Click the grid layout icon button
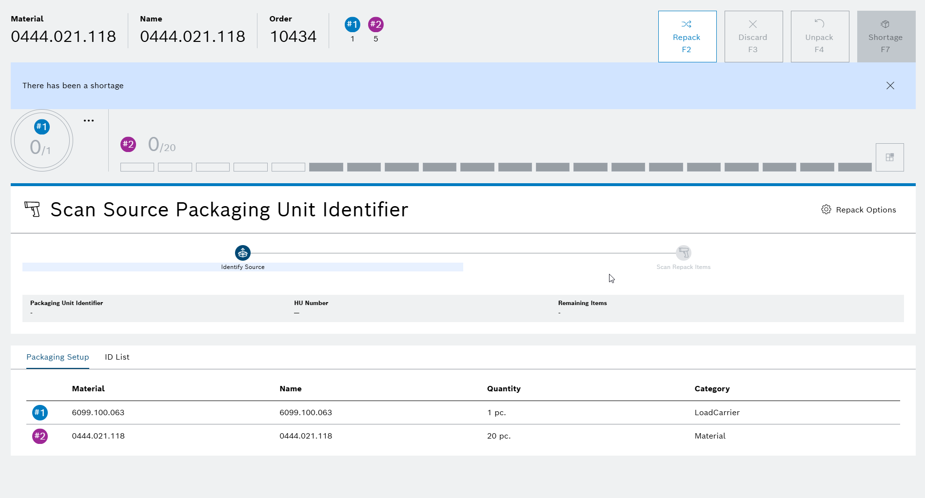The image size is (925, 498). pyautogui.click(x=889, y=157)
